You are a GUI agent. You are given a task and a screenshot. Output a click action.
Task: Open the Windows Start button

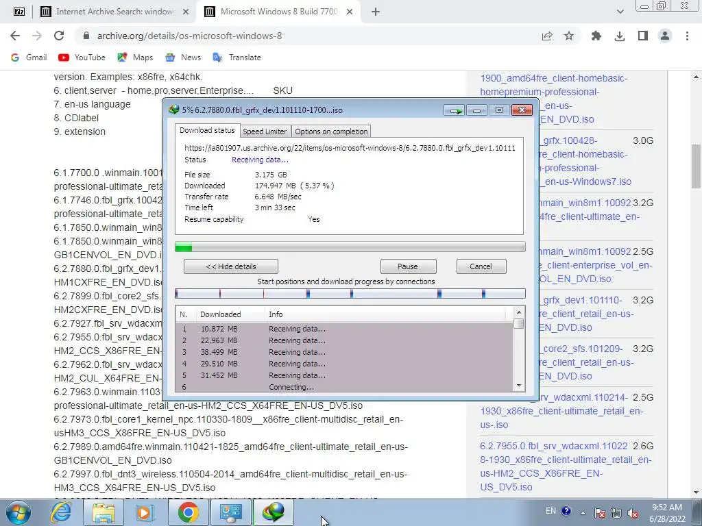click(19, 512)
